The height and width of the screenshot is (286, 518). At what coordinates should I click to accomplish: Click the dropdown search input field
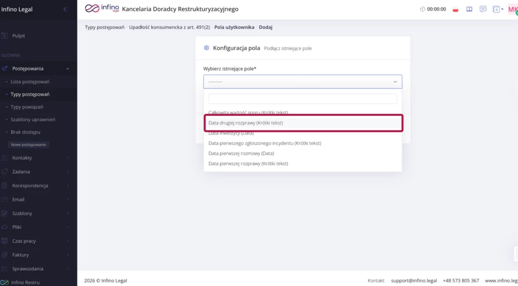303,98
